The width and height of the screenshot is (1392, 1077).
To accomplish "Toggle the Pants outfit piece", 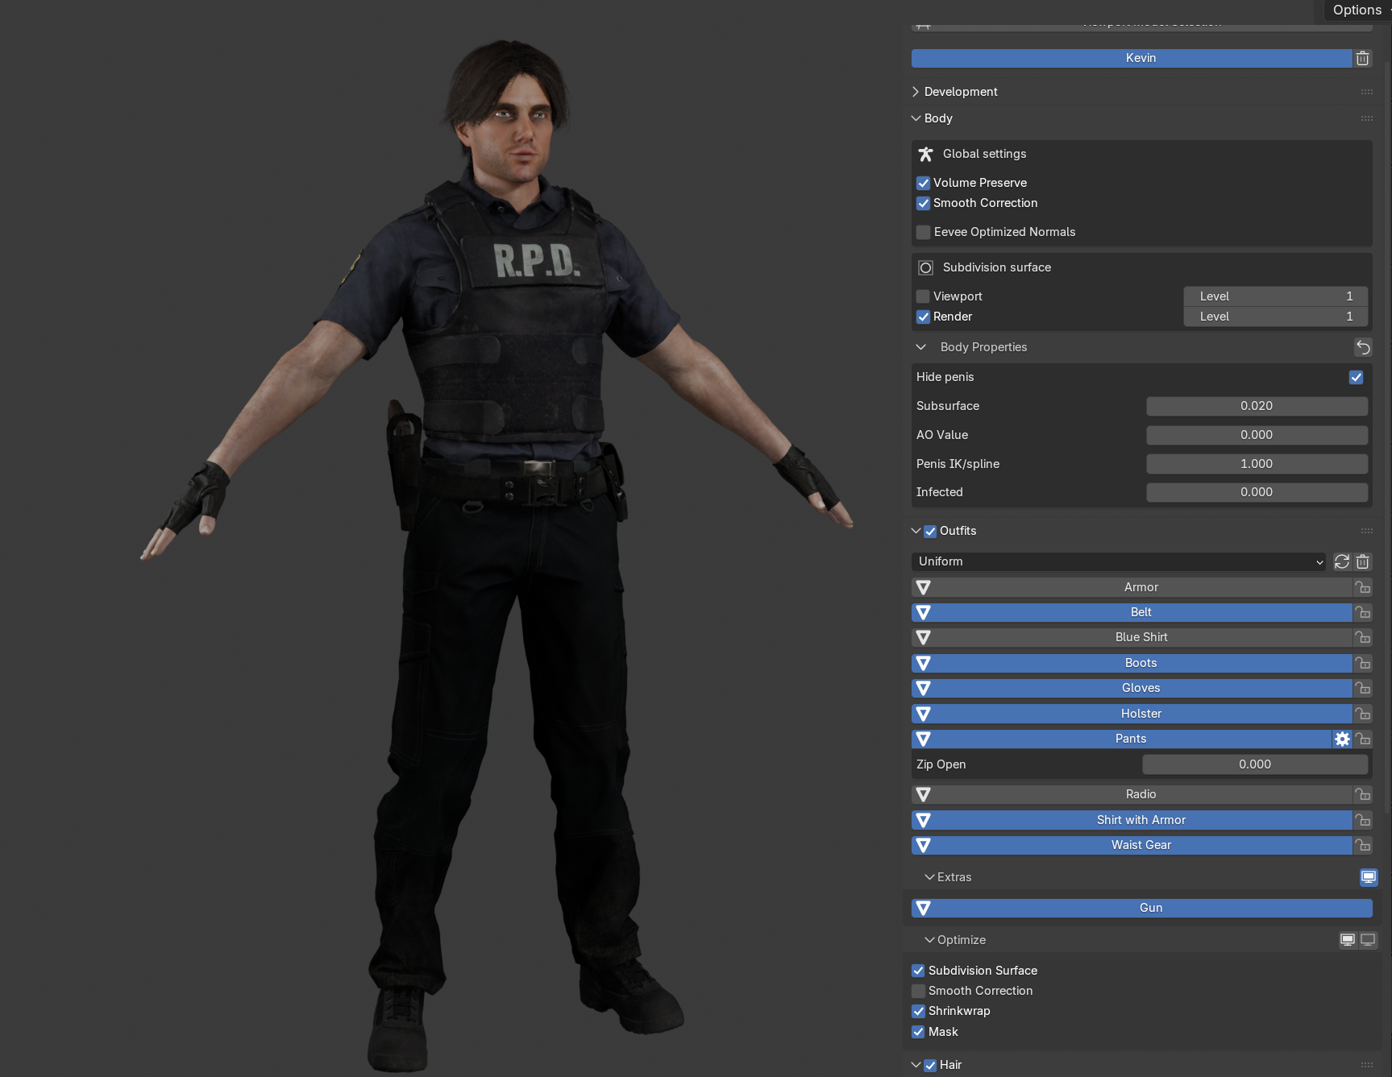I will coord(1121,739).
